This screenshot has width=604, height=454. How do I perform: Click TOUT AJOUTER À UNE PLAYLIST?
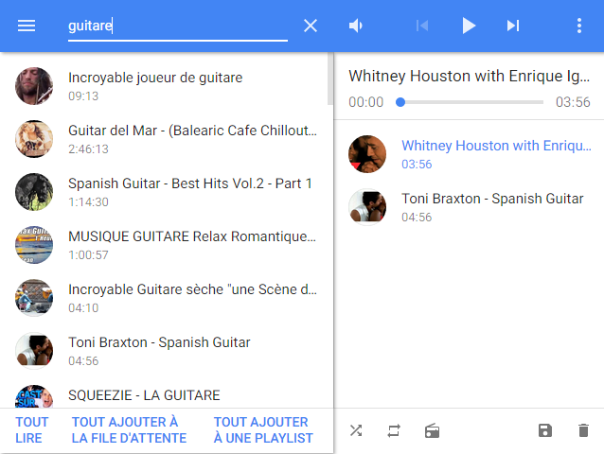coord(263,430)
